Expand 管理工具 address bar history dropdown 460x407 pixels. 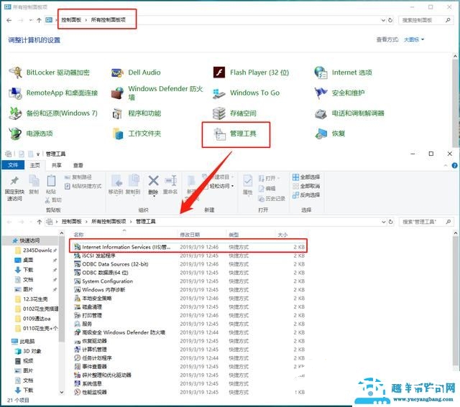(384, 222)
